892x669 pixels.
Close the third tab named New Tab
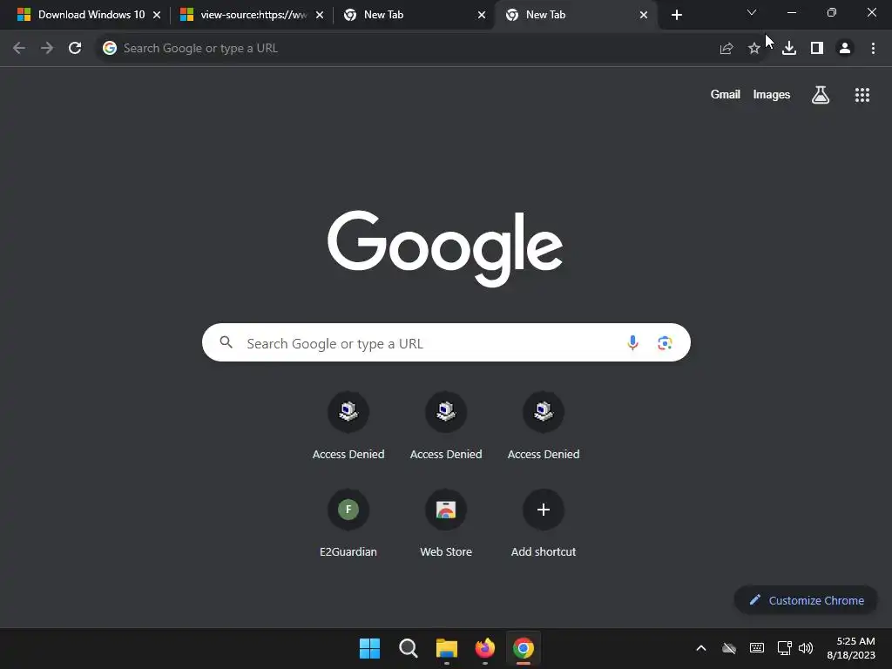(482, 15)
